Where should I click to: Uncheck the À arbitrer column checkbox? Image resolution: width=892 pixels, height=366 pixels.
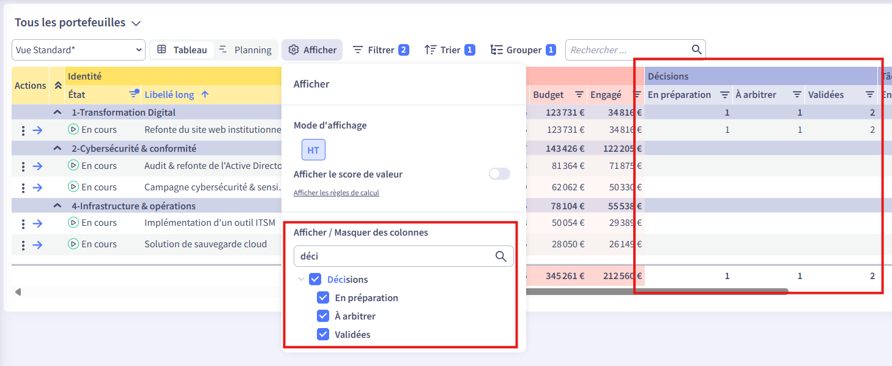pyautogui.click(x=323, y=316)
